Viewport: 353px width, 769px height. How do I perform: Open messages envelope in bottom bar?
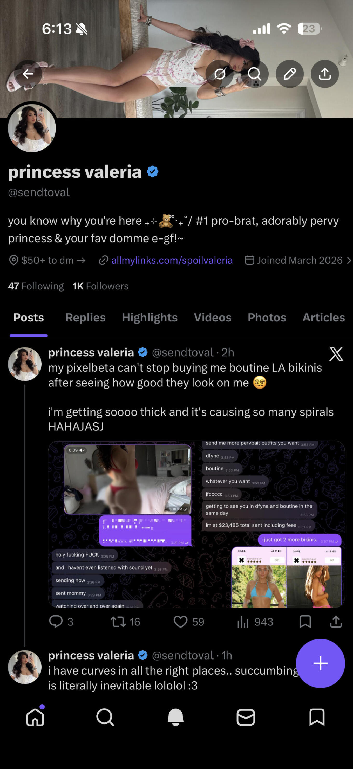246,717
